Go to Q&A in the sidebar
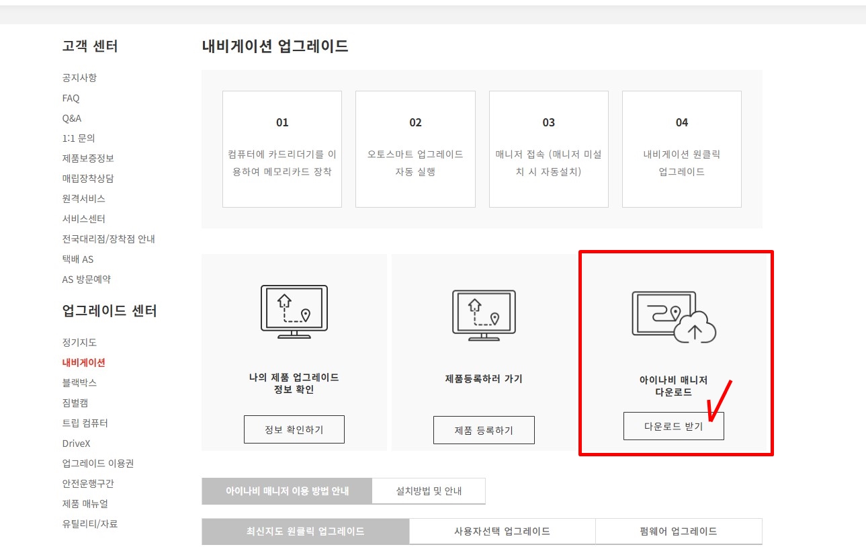The image size is (866, 547). (71, 118)
